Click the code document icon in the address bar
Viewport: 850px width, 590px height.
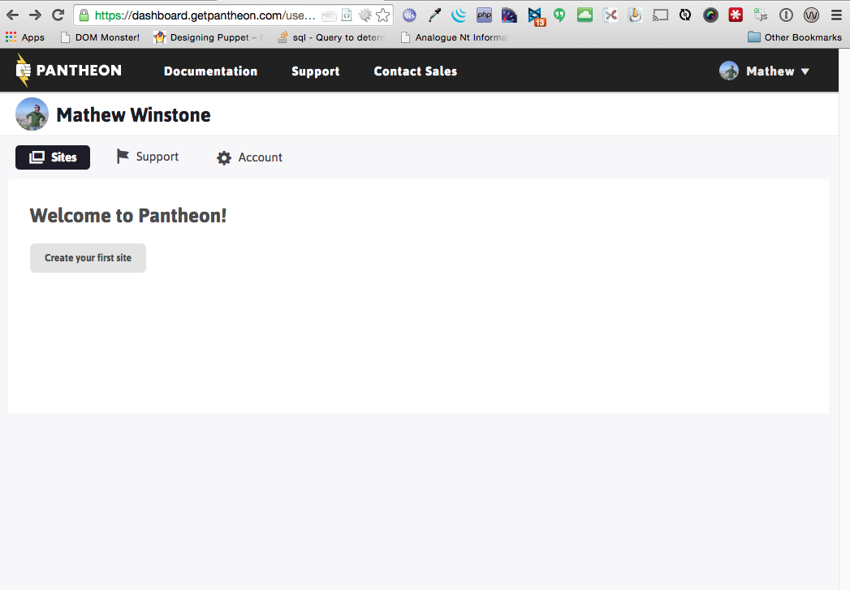347,15
